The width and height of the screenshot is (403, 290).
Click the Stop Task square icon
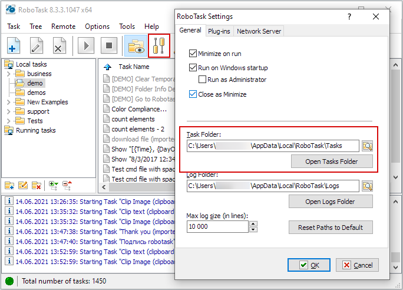pos(109,46)
